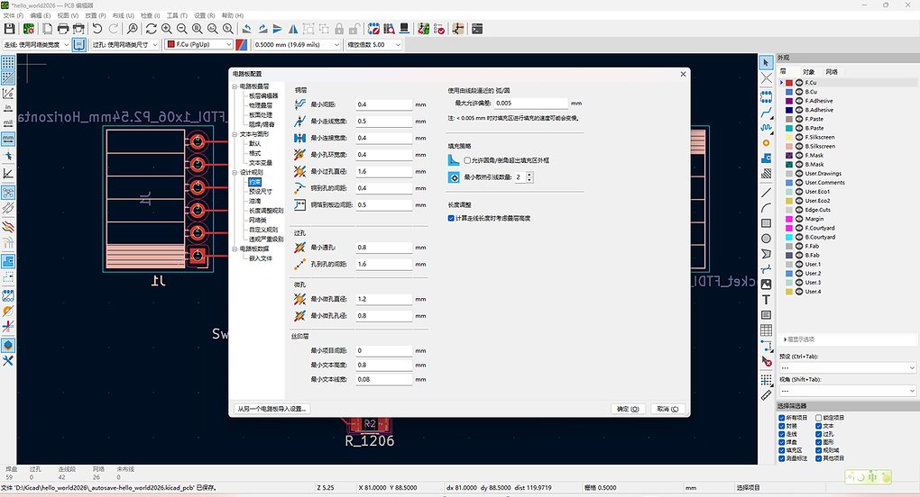Switch to the 对象 tab in appearance panel
920x497 pixels.
tap(808, 72)
